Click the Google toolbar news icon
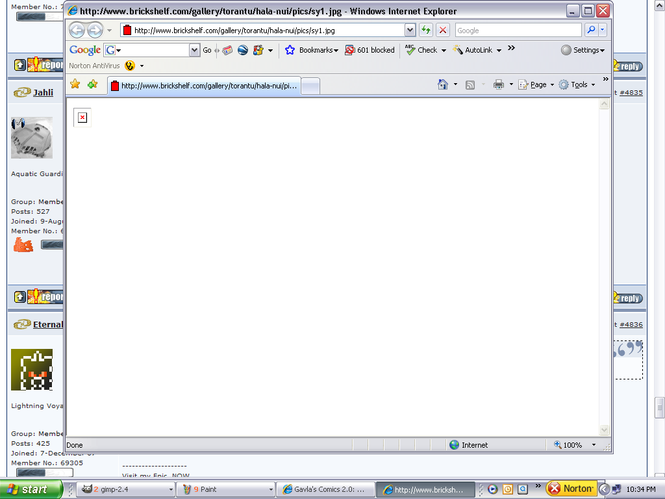 pos(227,50)
